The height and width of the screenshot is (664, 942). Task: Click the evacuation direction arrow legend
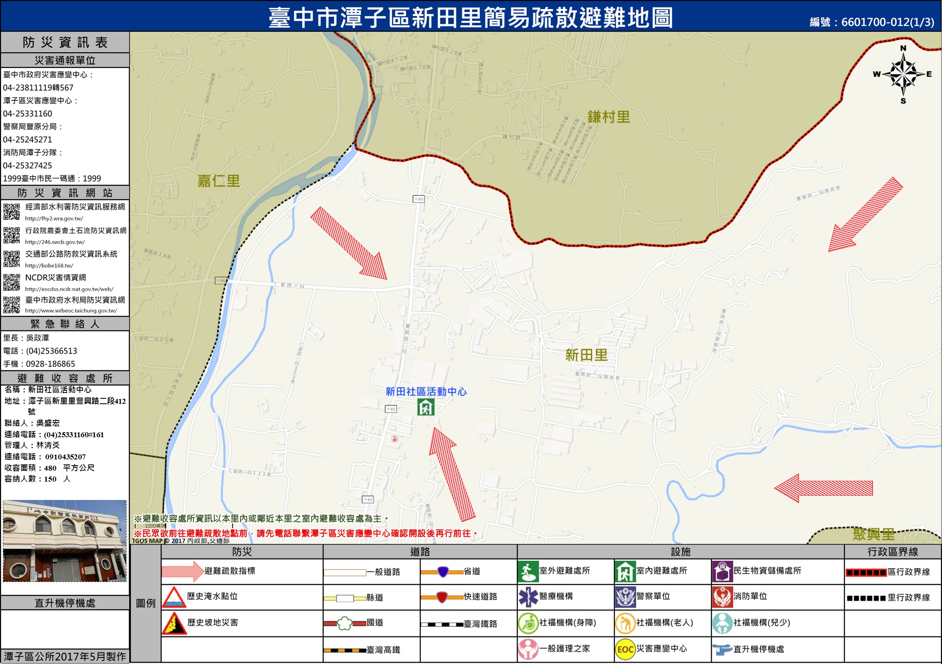coord(183,572)
